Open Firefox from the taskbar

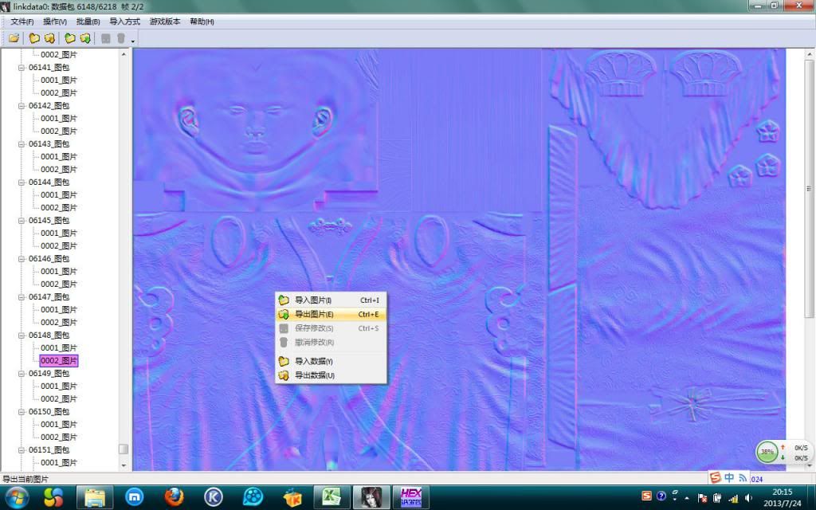click(x=175, y=497)
